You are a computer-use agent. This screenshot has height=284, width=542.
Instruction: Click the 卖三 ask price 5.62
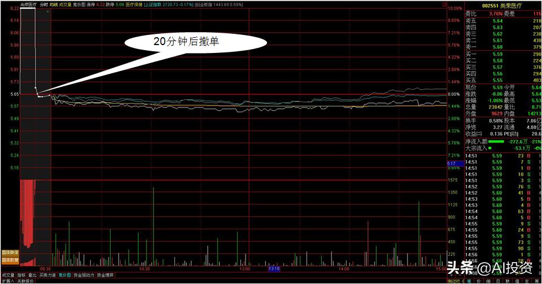tap(497, 34)
